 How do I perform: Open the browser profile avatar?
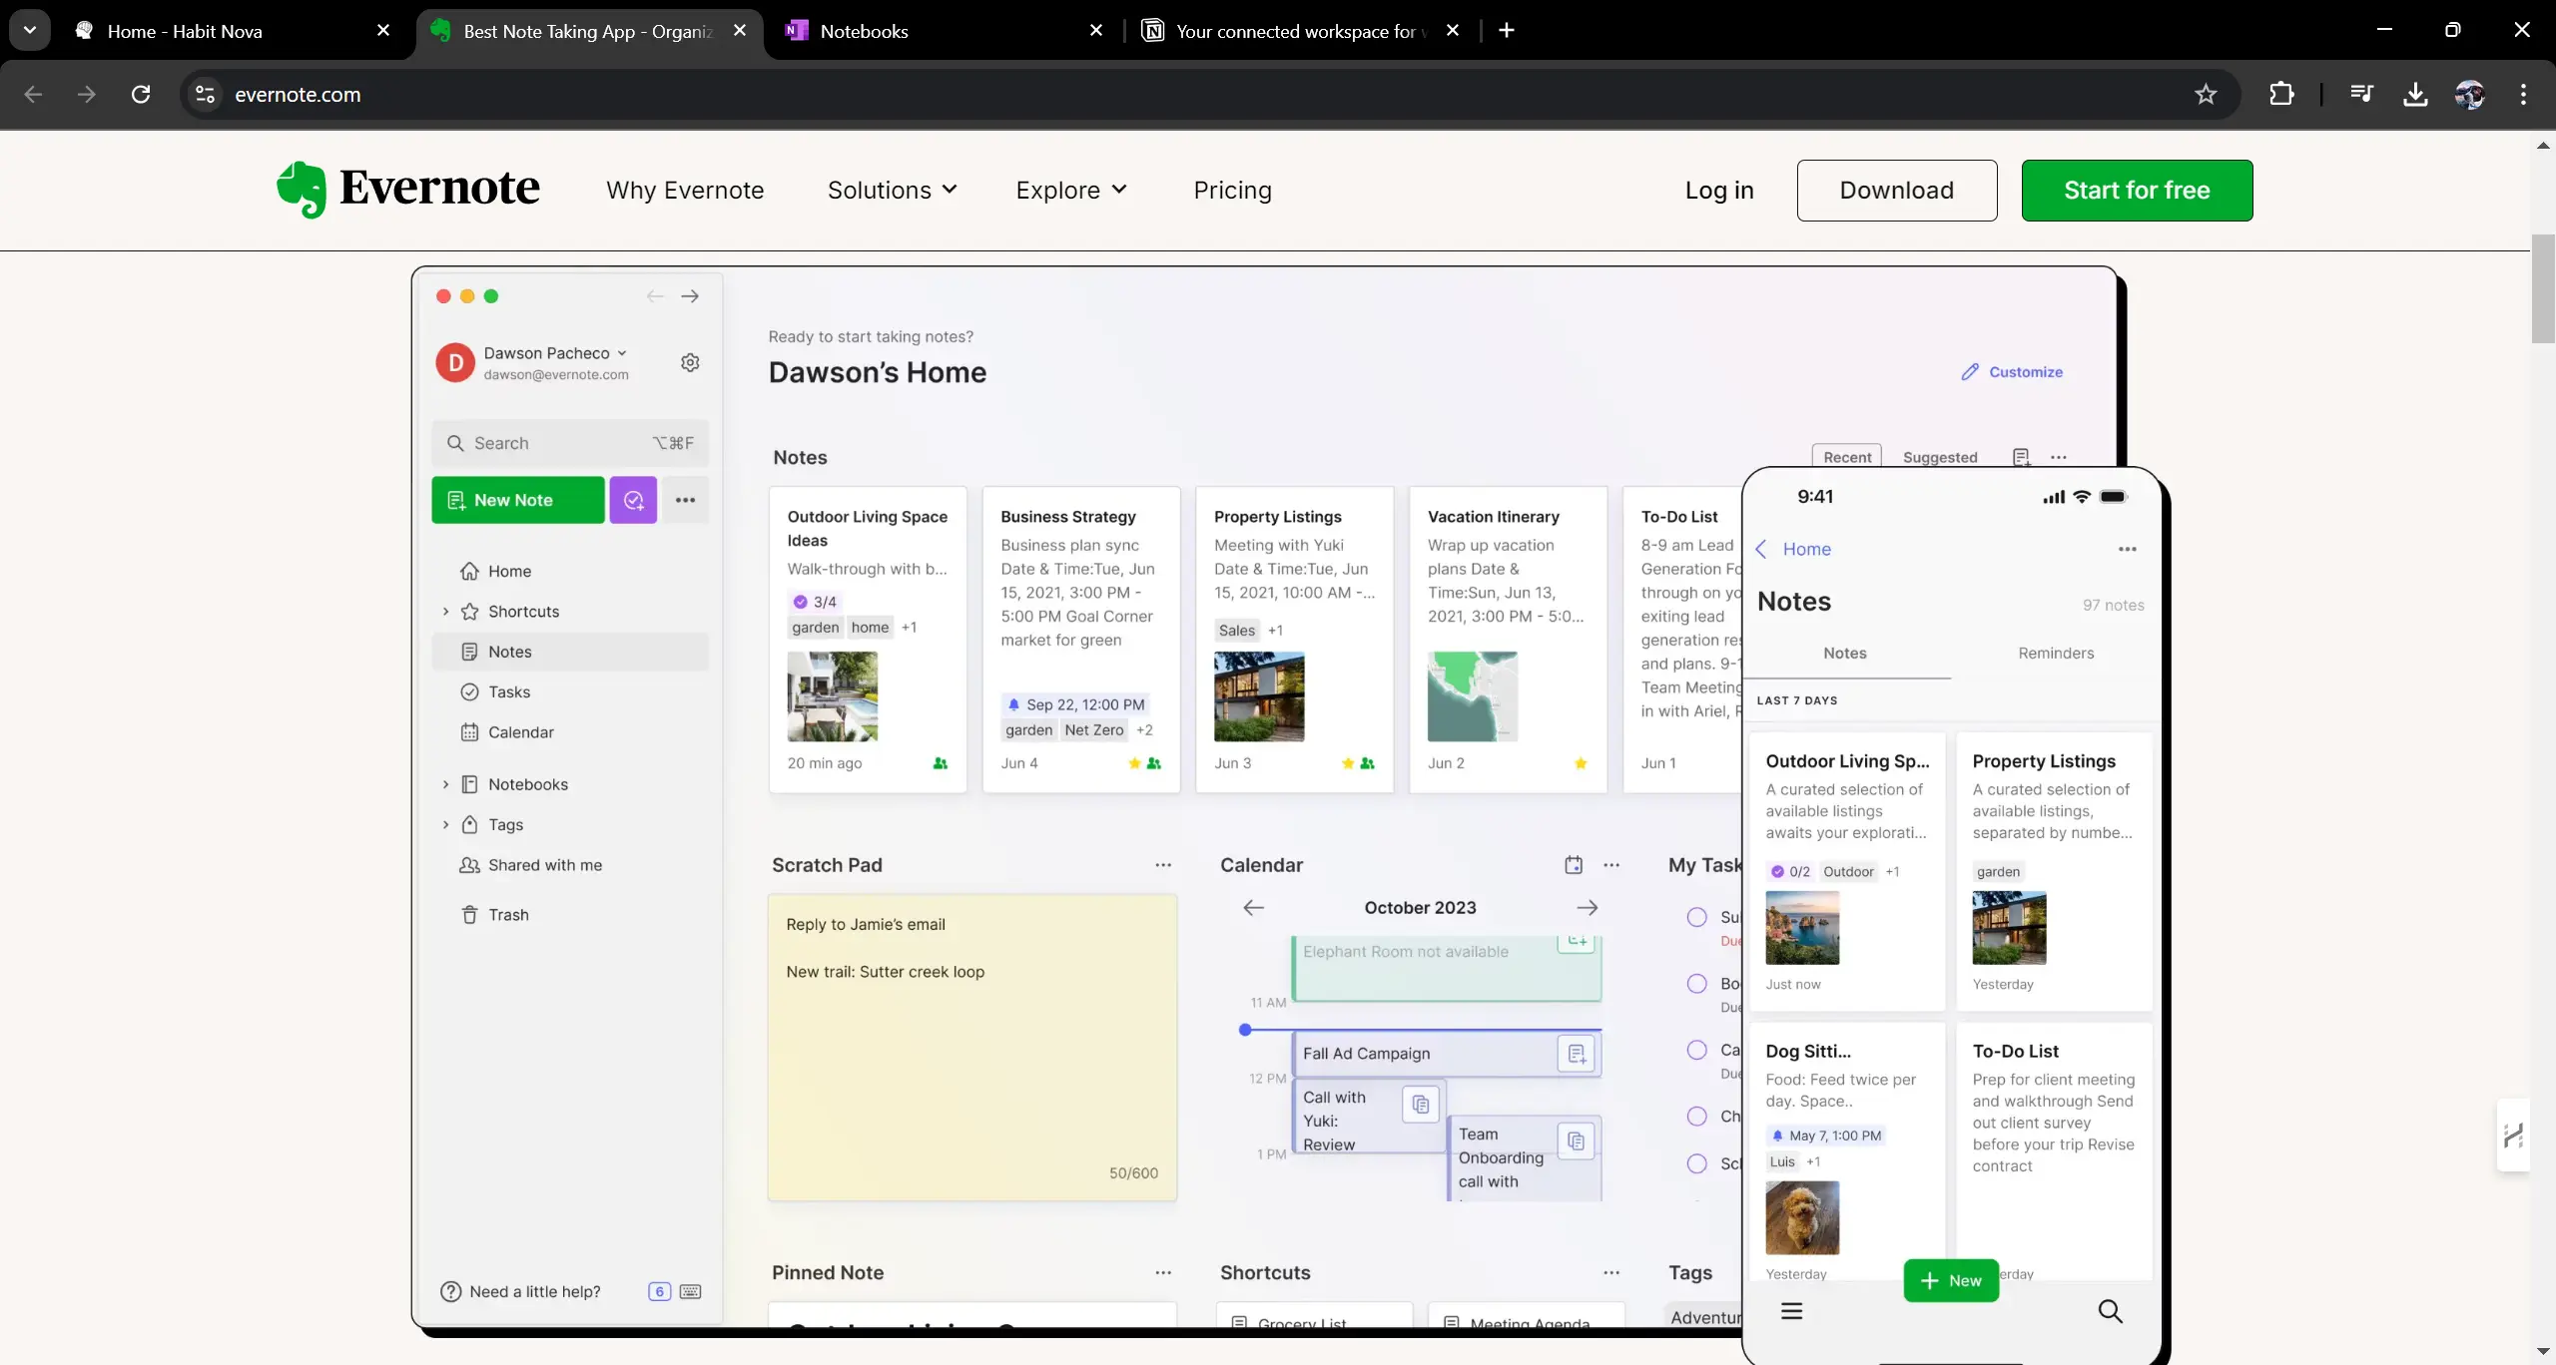pos(2469,94)
